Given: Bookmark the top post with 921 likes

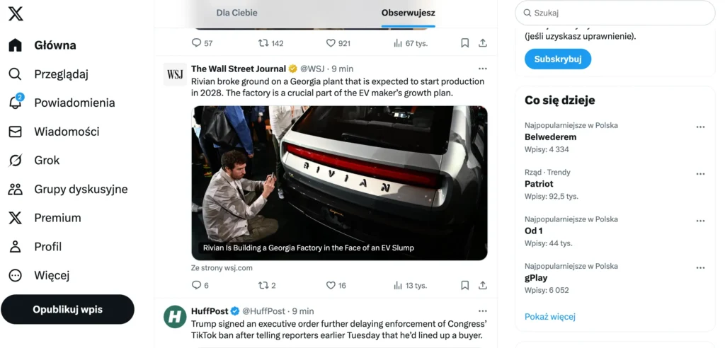Looking at the screenshot, I should click(x=465, y=43).
